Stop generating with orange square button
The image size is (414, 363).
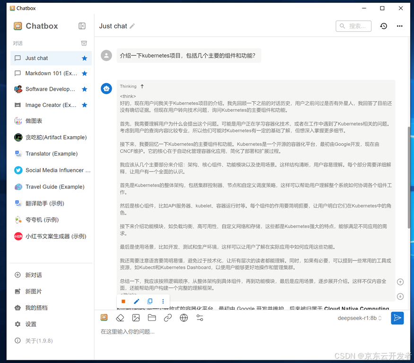[x=123, y=301]
